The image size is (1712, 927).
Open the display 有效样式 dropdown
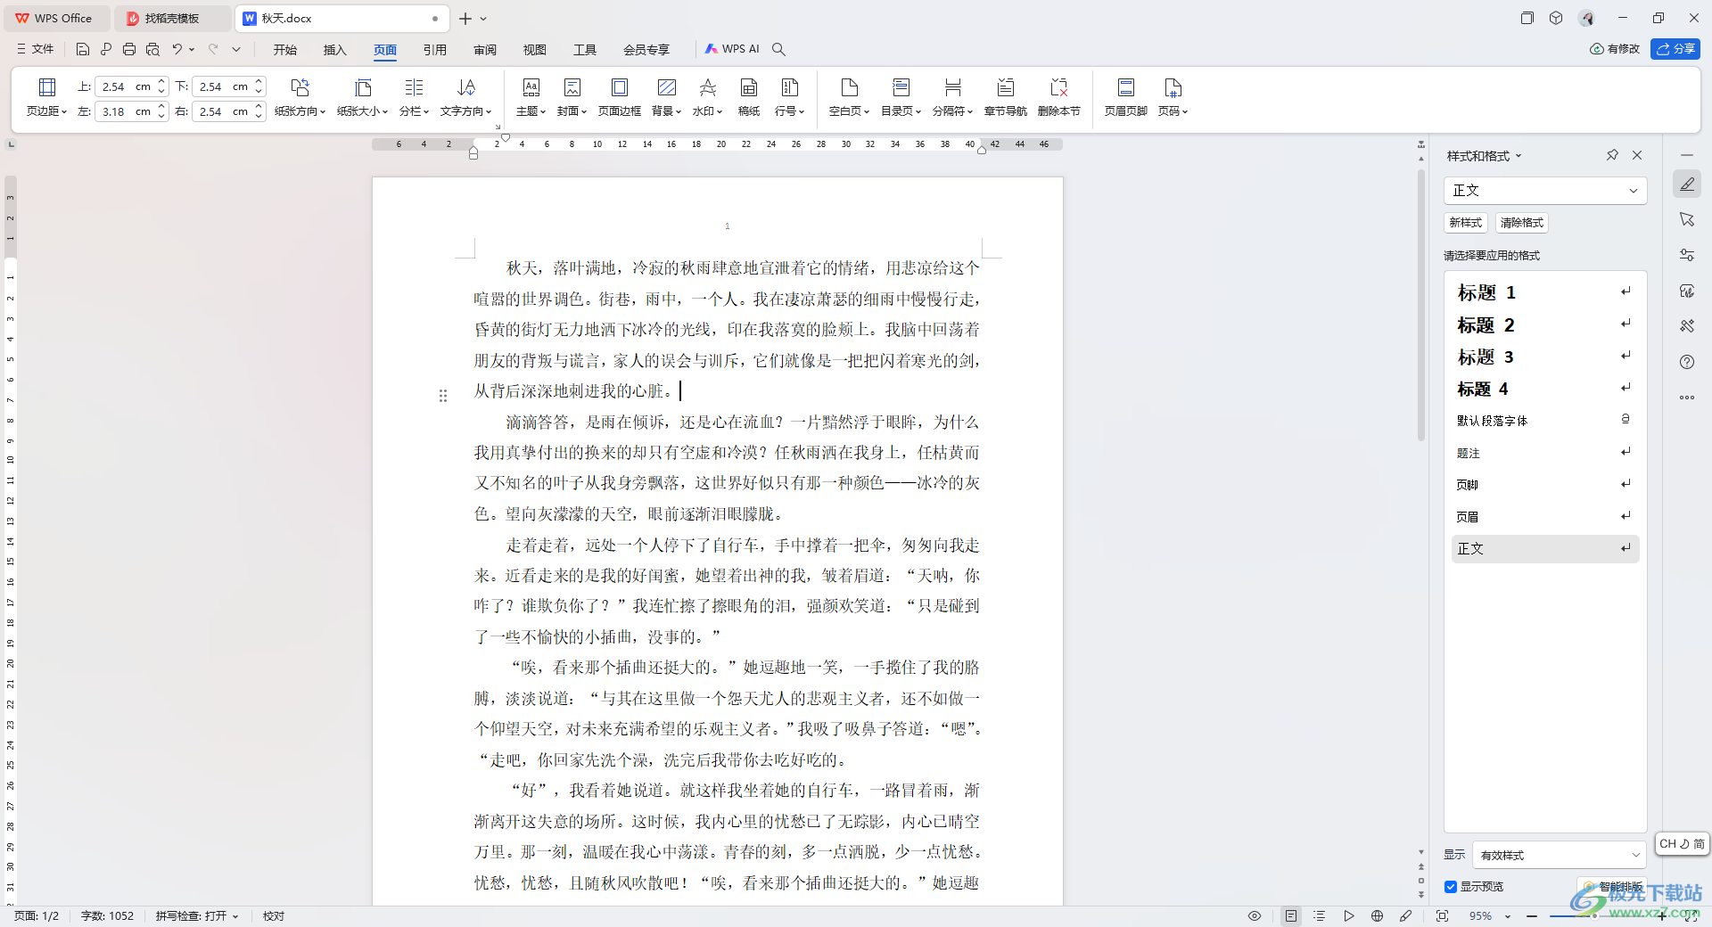tap(1559, 855)
